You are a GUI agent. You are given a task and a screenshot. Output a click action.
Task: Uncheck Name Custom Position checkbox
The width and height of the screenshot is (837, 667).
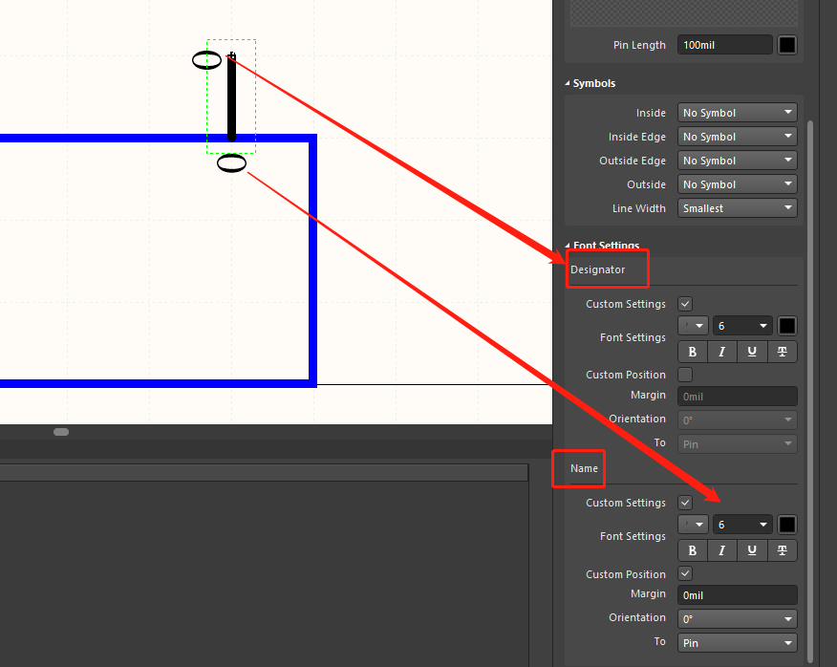pos(685,573)
